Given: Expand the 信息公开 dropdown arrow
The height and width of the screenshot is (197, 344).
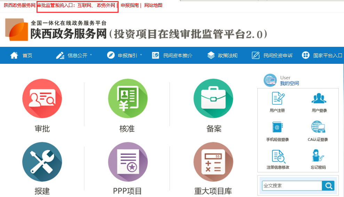Looking at the screenshot, I should 91,55.
